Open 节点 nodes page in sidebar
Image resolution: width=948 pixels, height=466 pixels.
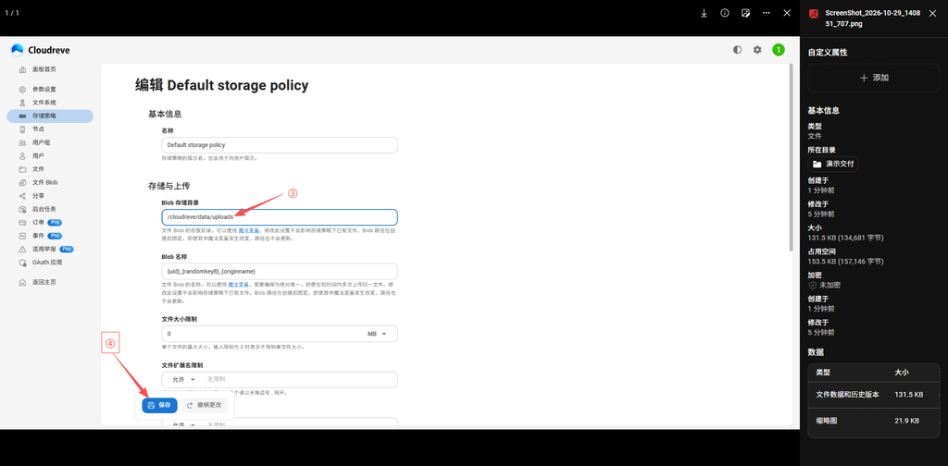50,129
